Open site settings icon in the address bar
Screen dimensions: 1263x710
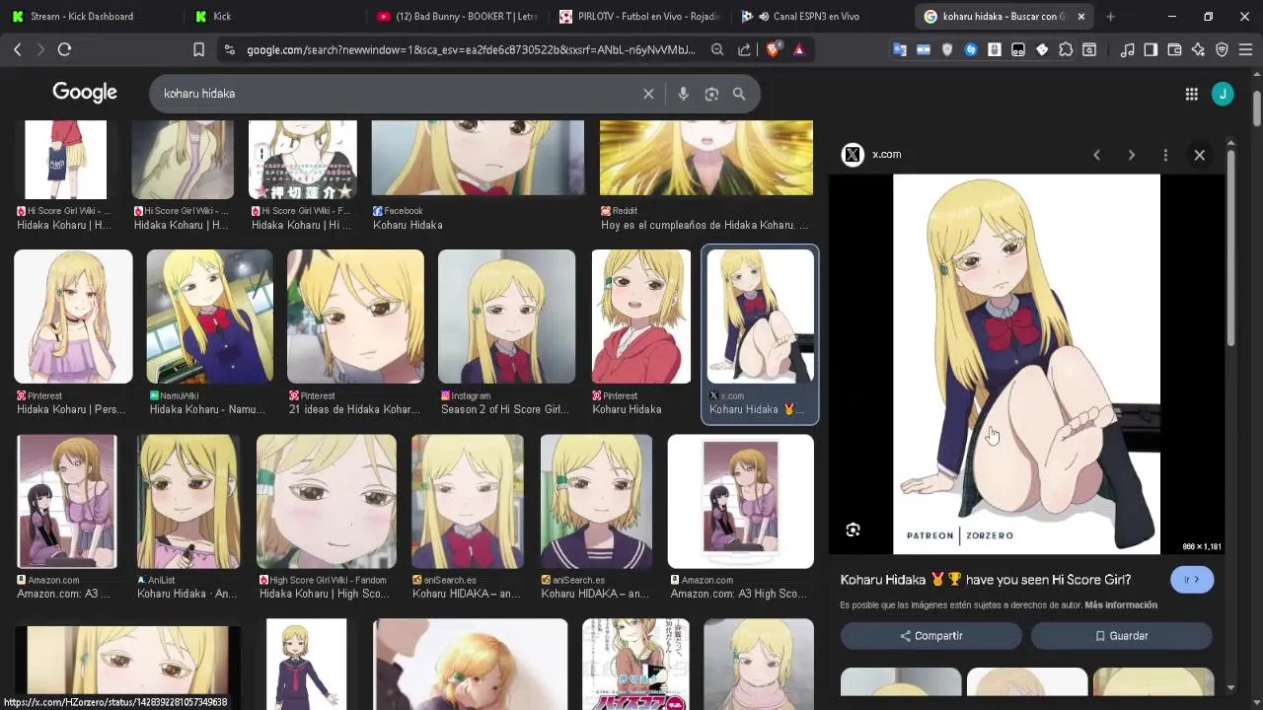click(x=229, y=49)
